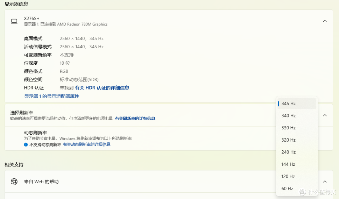Choose the 144 Hz option
Image resolution: width=339 pixels, height=199 pixels.
tap(297, 164)
